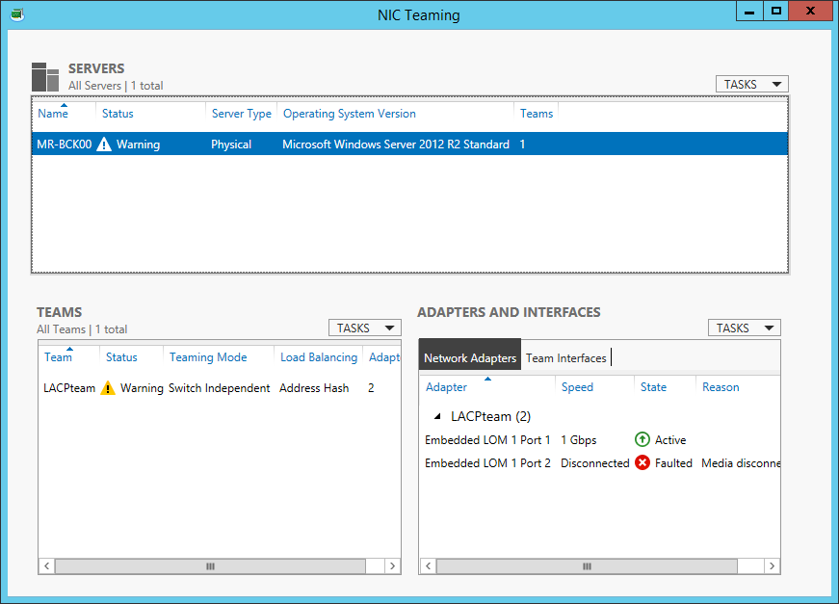Image resolution: width=839 pixels, height=604 pixels.
Task: Click the Adapters horizontal scrollbar thumb
Action: click(587, 566)
